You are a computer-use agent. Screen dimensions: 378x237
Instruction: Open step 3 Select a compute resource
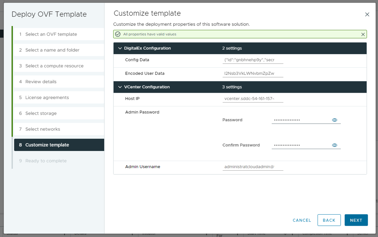click(54, 66)
